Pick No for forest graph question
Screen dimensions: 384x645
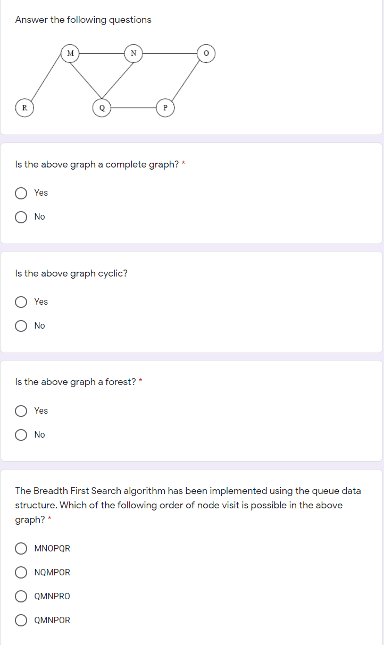(x=21, y=435)
